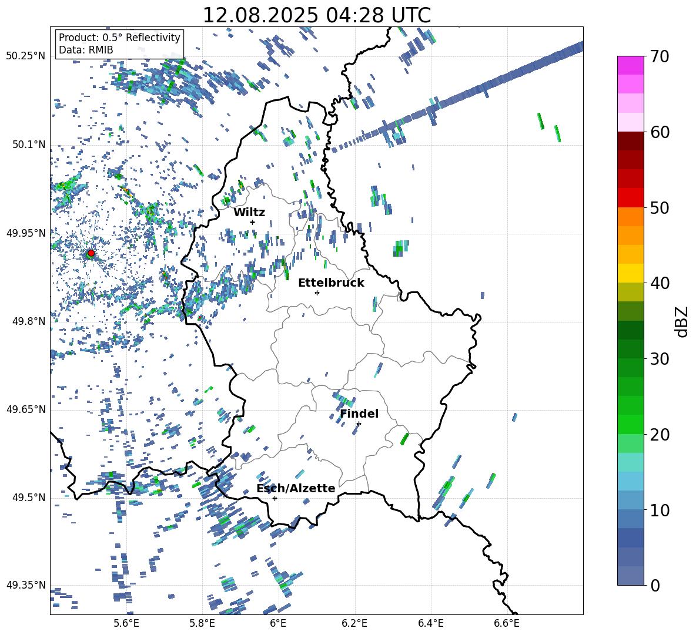
Task: Click the 6.2°E longitude label
Action: (x=354, y=624)
